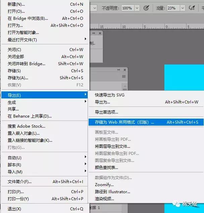204x213 pixels.
Task: Choose 置入链接的智能对象(K)... item
Action: click(x=45, y=140)
